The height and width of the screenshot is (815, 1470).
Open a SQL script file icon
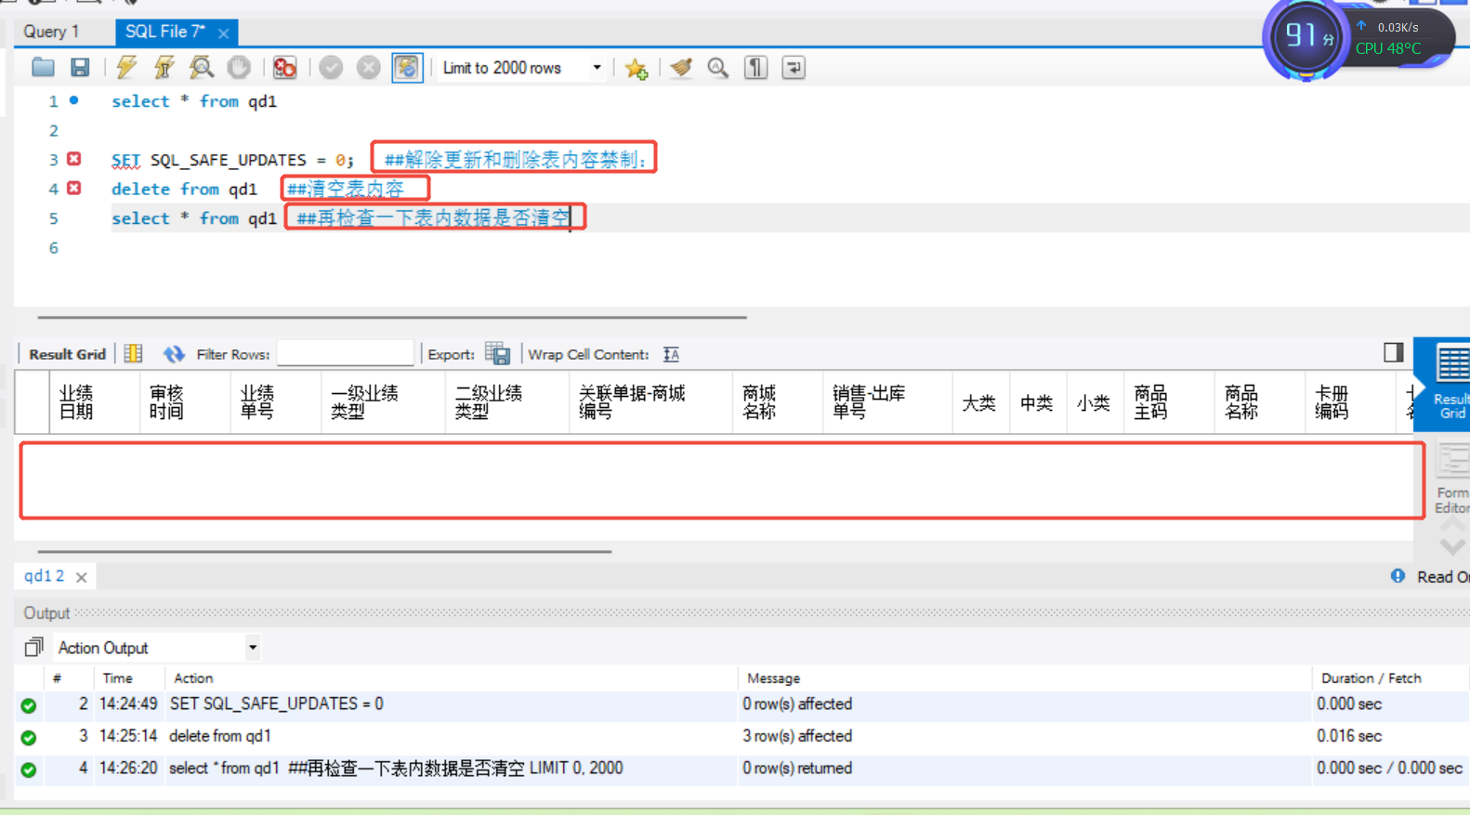43,68
